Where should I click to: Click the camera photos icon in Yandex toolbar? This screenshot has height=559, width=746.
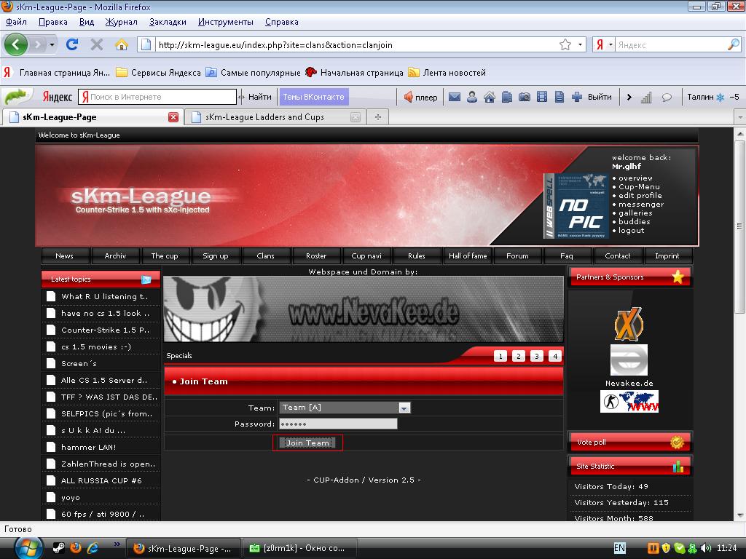(x=525, y=97)
